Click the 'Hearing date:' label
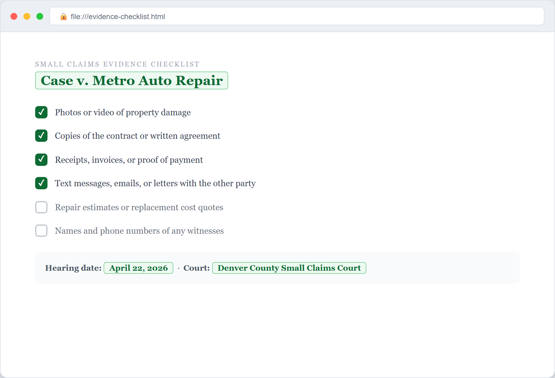This screenshot has width=555, height=378. pos(73,268)
